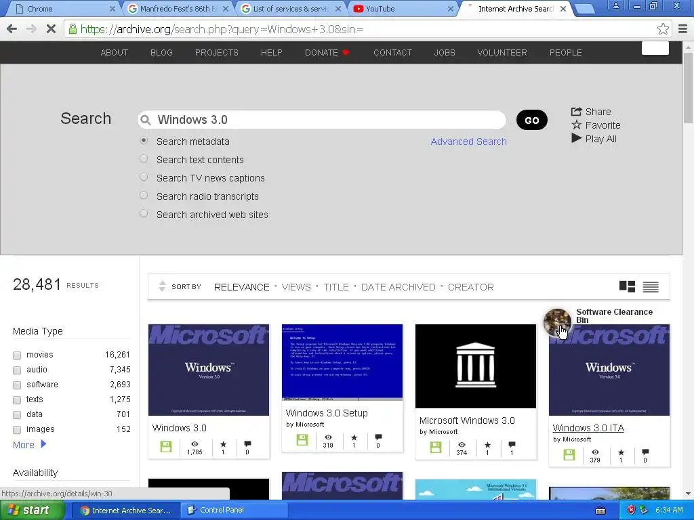Bookmark this page with the star icon
The width and height of the screenshot is (694, 520).
[663, 29]
